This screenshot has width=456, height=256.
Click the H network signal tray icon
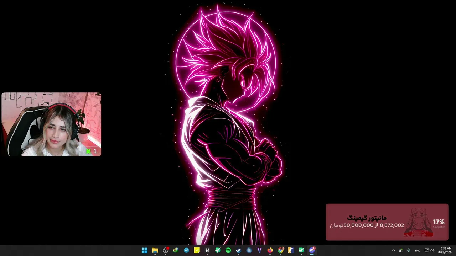[x=401, y=250]
